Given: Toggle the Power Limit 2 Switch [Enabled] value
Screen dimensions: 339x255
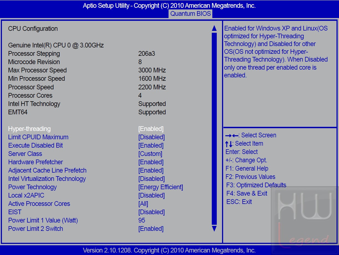Looking at the screenshot, I should (151, 229).
